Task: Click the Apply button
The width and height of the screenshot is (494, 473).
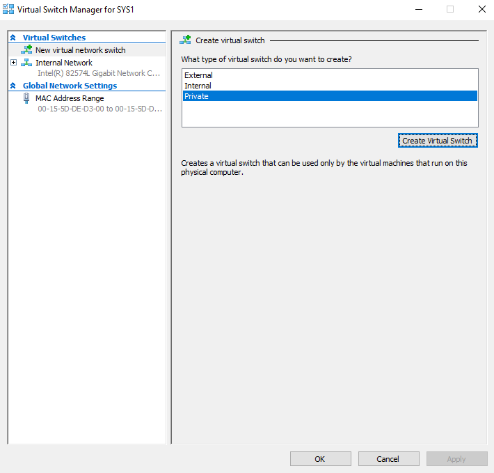Action: pyautogui.click(x=456, y=459)
